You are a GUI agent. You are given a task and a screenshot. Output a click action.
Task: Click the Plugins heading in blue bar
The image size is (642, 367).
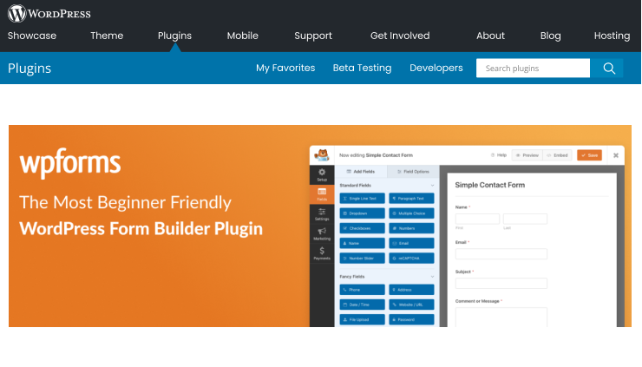(x=29, y=68)
